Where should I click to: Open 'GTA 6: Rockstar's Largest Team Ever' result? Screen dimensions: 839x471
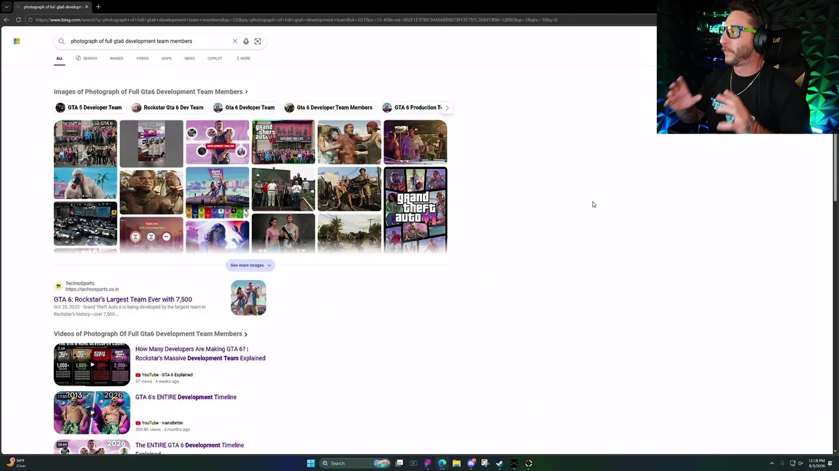(x=123, y=300)
